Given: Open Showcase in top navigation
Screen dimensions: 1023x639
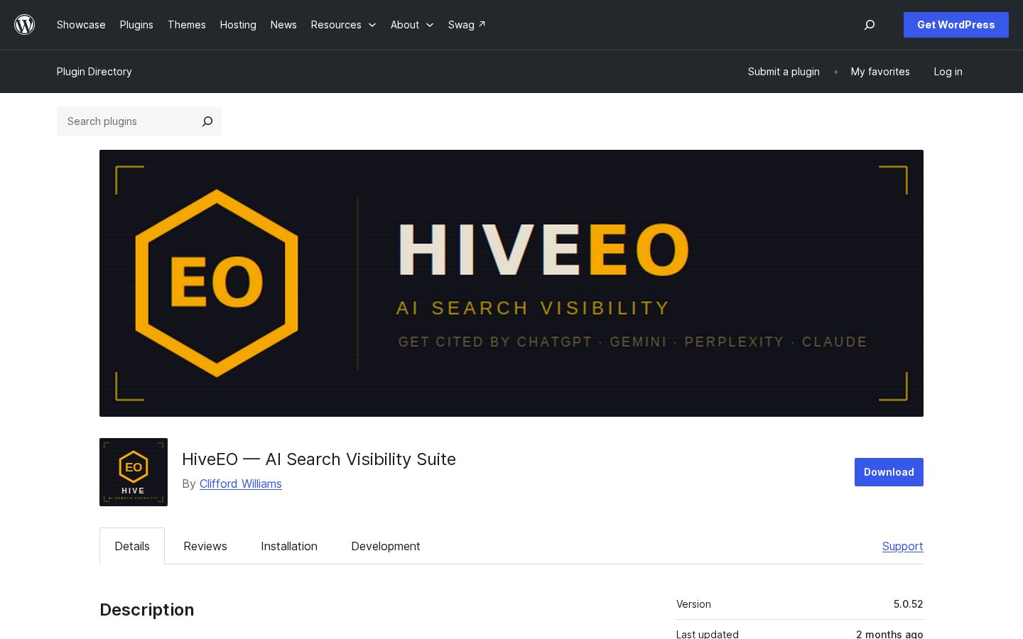Looking at the screenshot, I should (x=81, y=25).
